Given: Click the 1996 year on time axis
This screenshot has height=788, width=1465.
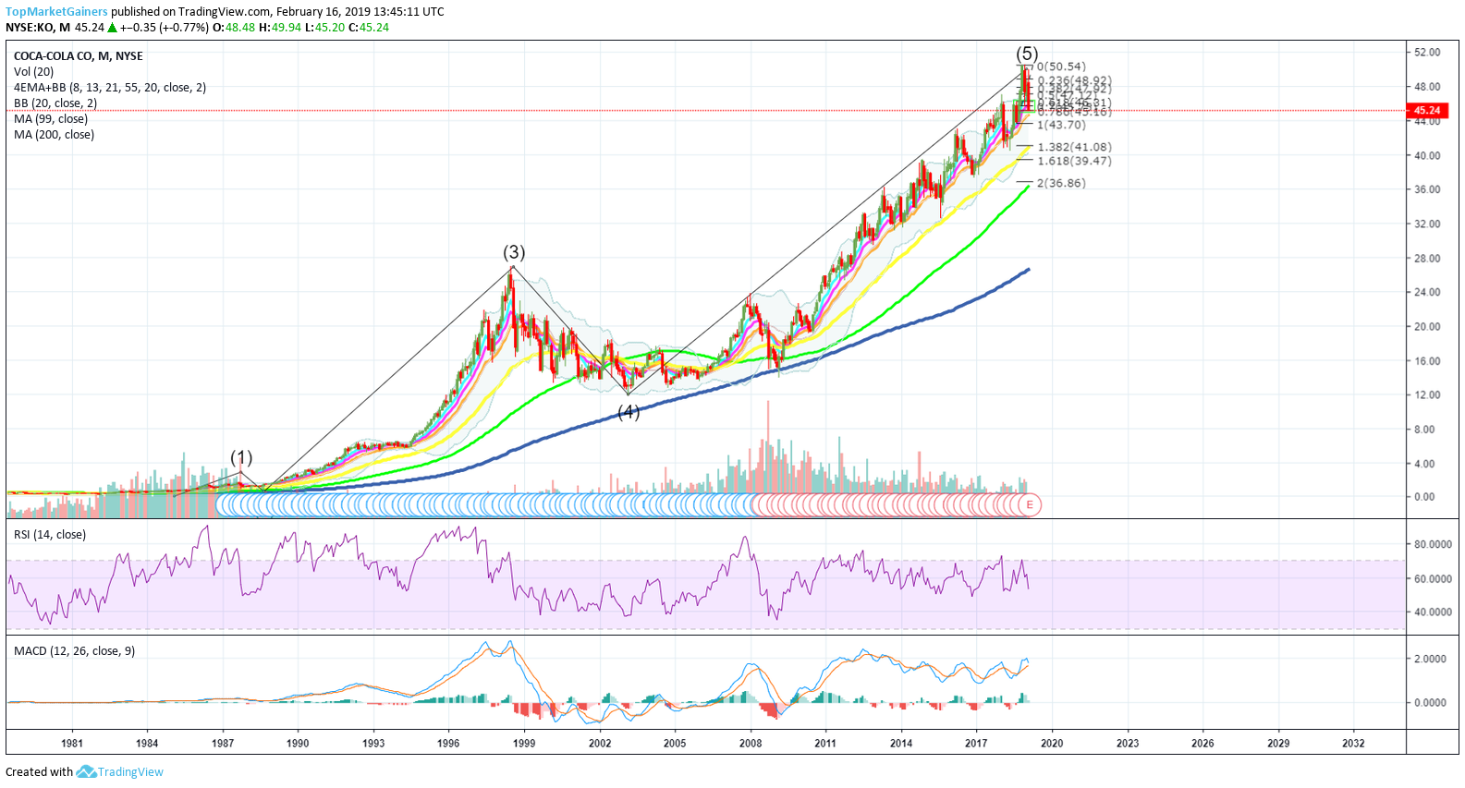Looking at the screenshot, I should [x=448, y=744].
